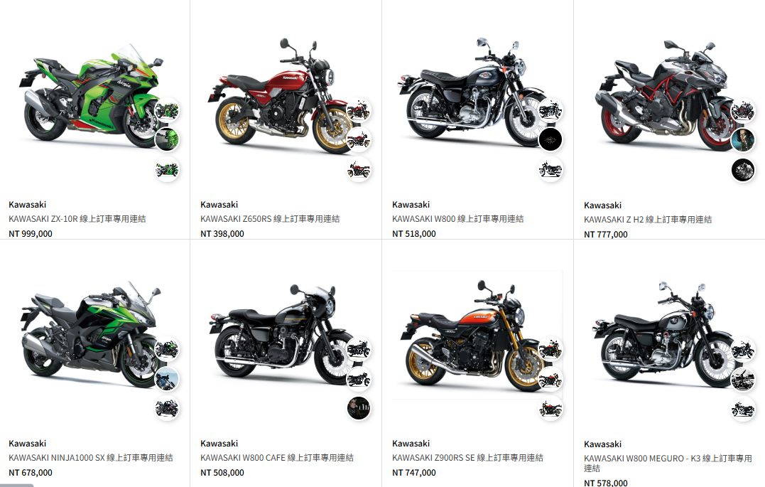Pick bottom circular thumbnail of Z900RS SE

pyautogui.click(x=550, y=408)
